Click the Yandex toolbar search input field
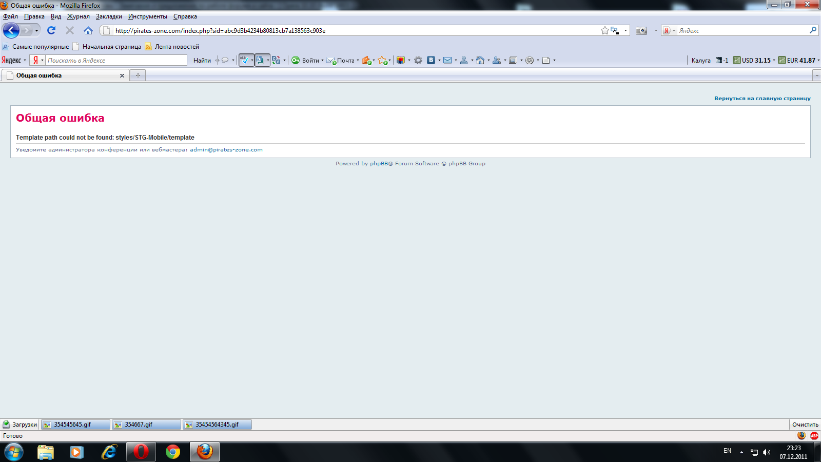Screen dimensions: 821x462 tap(116, 60)
